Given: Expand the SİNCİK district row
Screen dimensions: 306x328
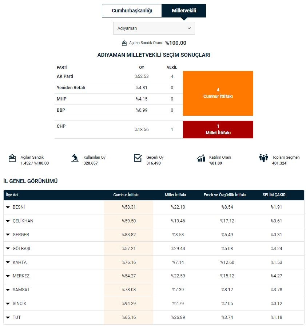Looking at the screenshot, I should click(x=8, y=304).
